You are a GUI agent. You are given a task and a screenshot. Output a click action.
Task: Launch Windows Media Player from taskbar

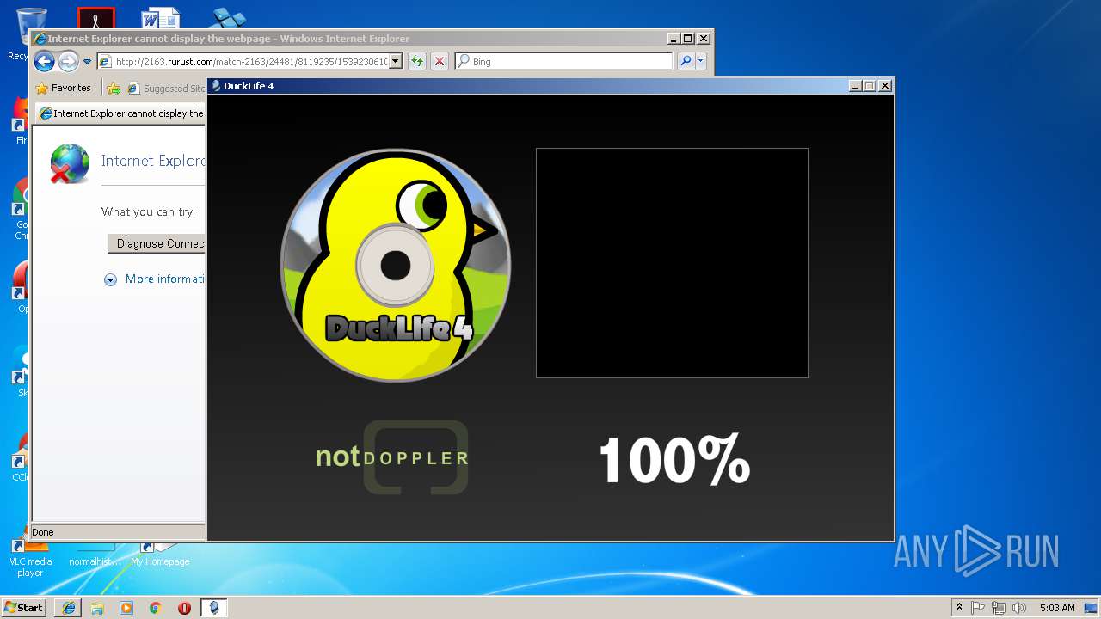point(126,608)
